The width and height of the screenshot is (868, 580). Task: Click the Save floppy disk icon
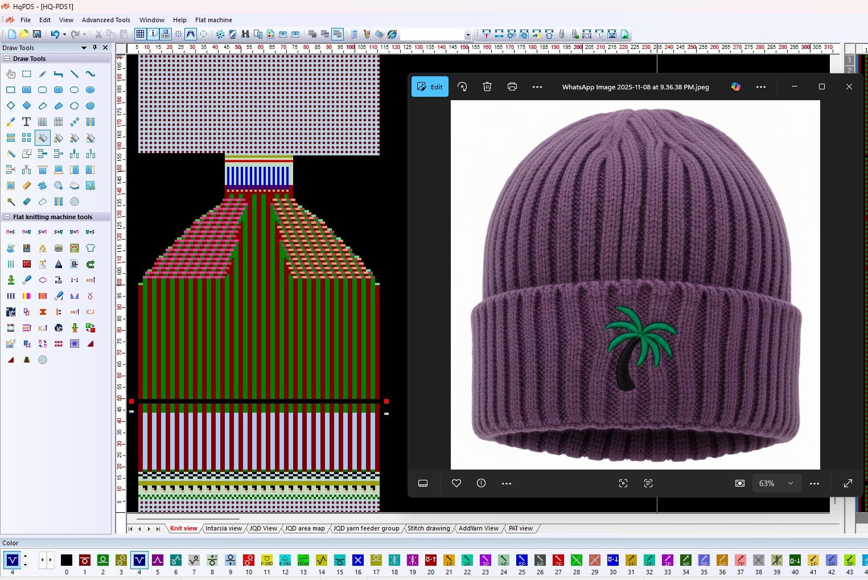[x=37, y=34]
